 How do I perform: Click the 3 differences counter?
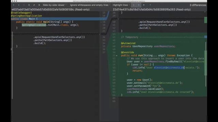coord(198,5)
